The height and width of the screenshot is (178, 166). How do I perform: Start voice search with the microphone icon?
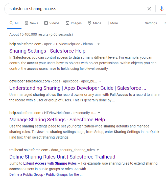click(161, 9)
